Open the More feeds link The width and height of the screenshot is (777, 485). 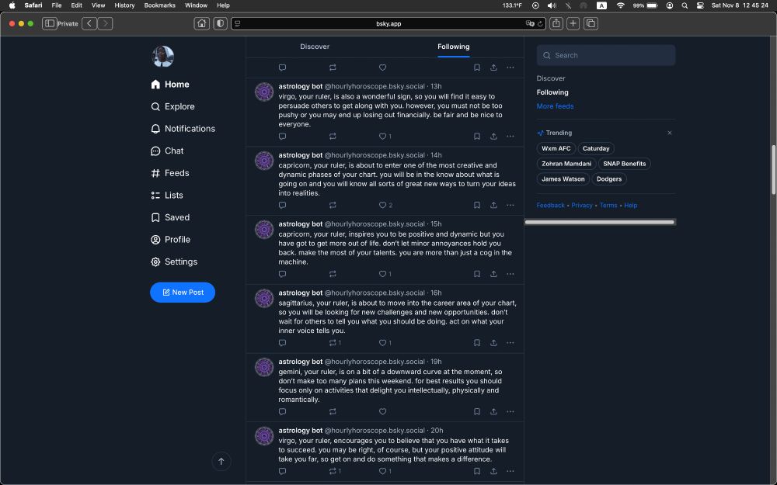point(555,106)
